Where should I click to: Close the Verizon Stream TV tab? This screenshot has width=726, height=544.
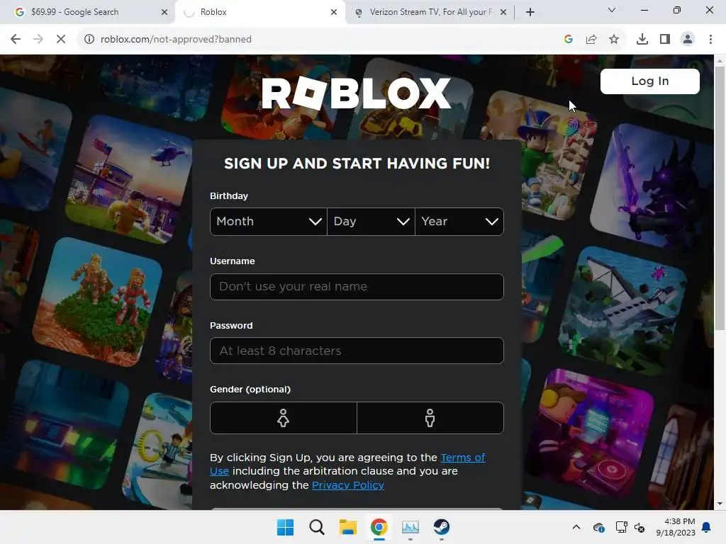coord(503,12)
